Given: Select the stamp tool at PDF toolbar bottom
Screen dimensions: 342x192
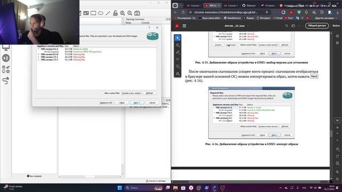Looking at the screenshot, I should (x=177, y=74).
